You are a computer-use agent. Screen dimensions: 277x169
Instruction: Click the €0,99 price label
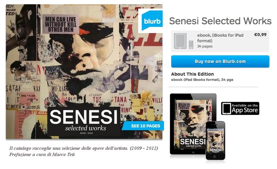pos(260,35)
